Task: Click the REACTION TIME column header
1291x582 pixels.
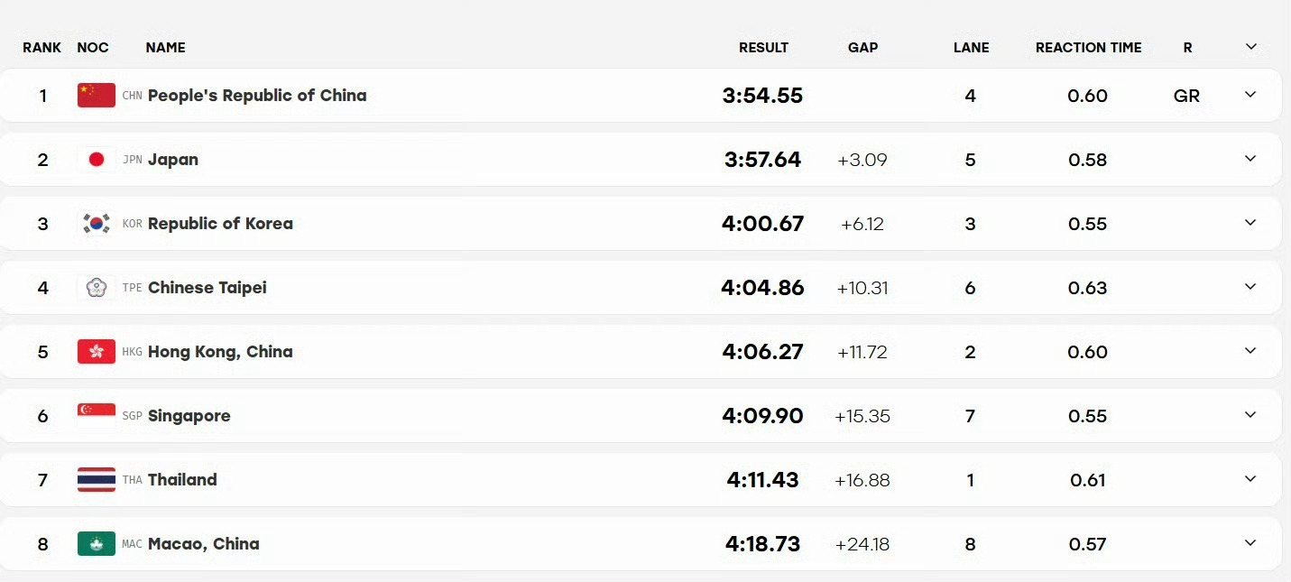Action: (x=1088, y=48)
